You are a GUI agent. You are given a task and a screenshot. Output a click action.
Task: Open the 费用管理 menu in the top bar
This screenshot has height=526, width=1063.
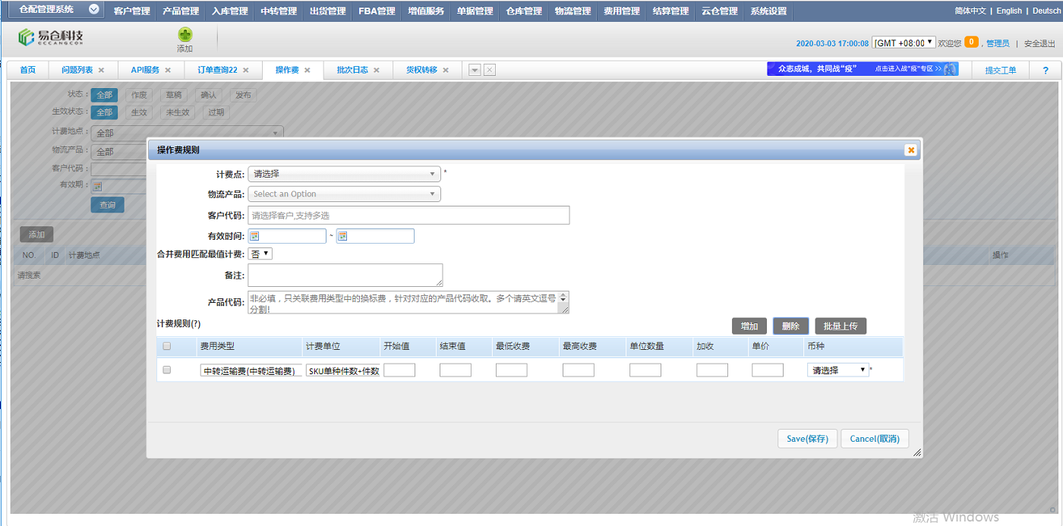point(622,11)
